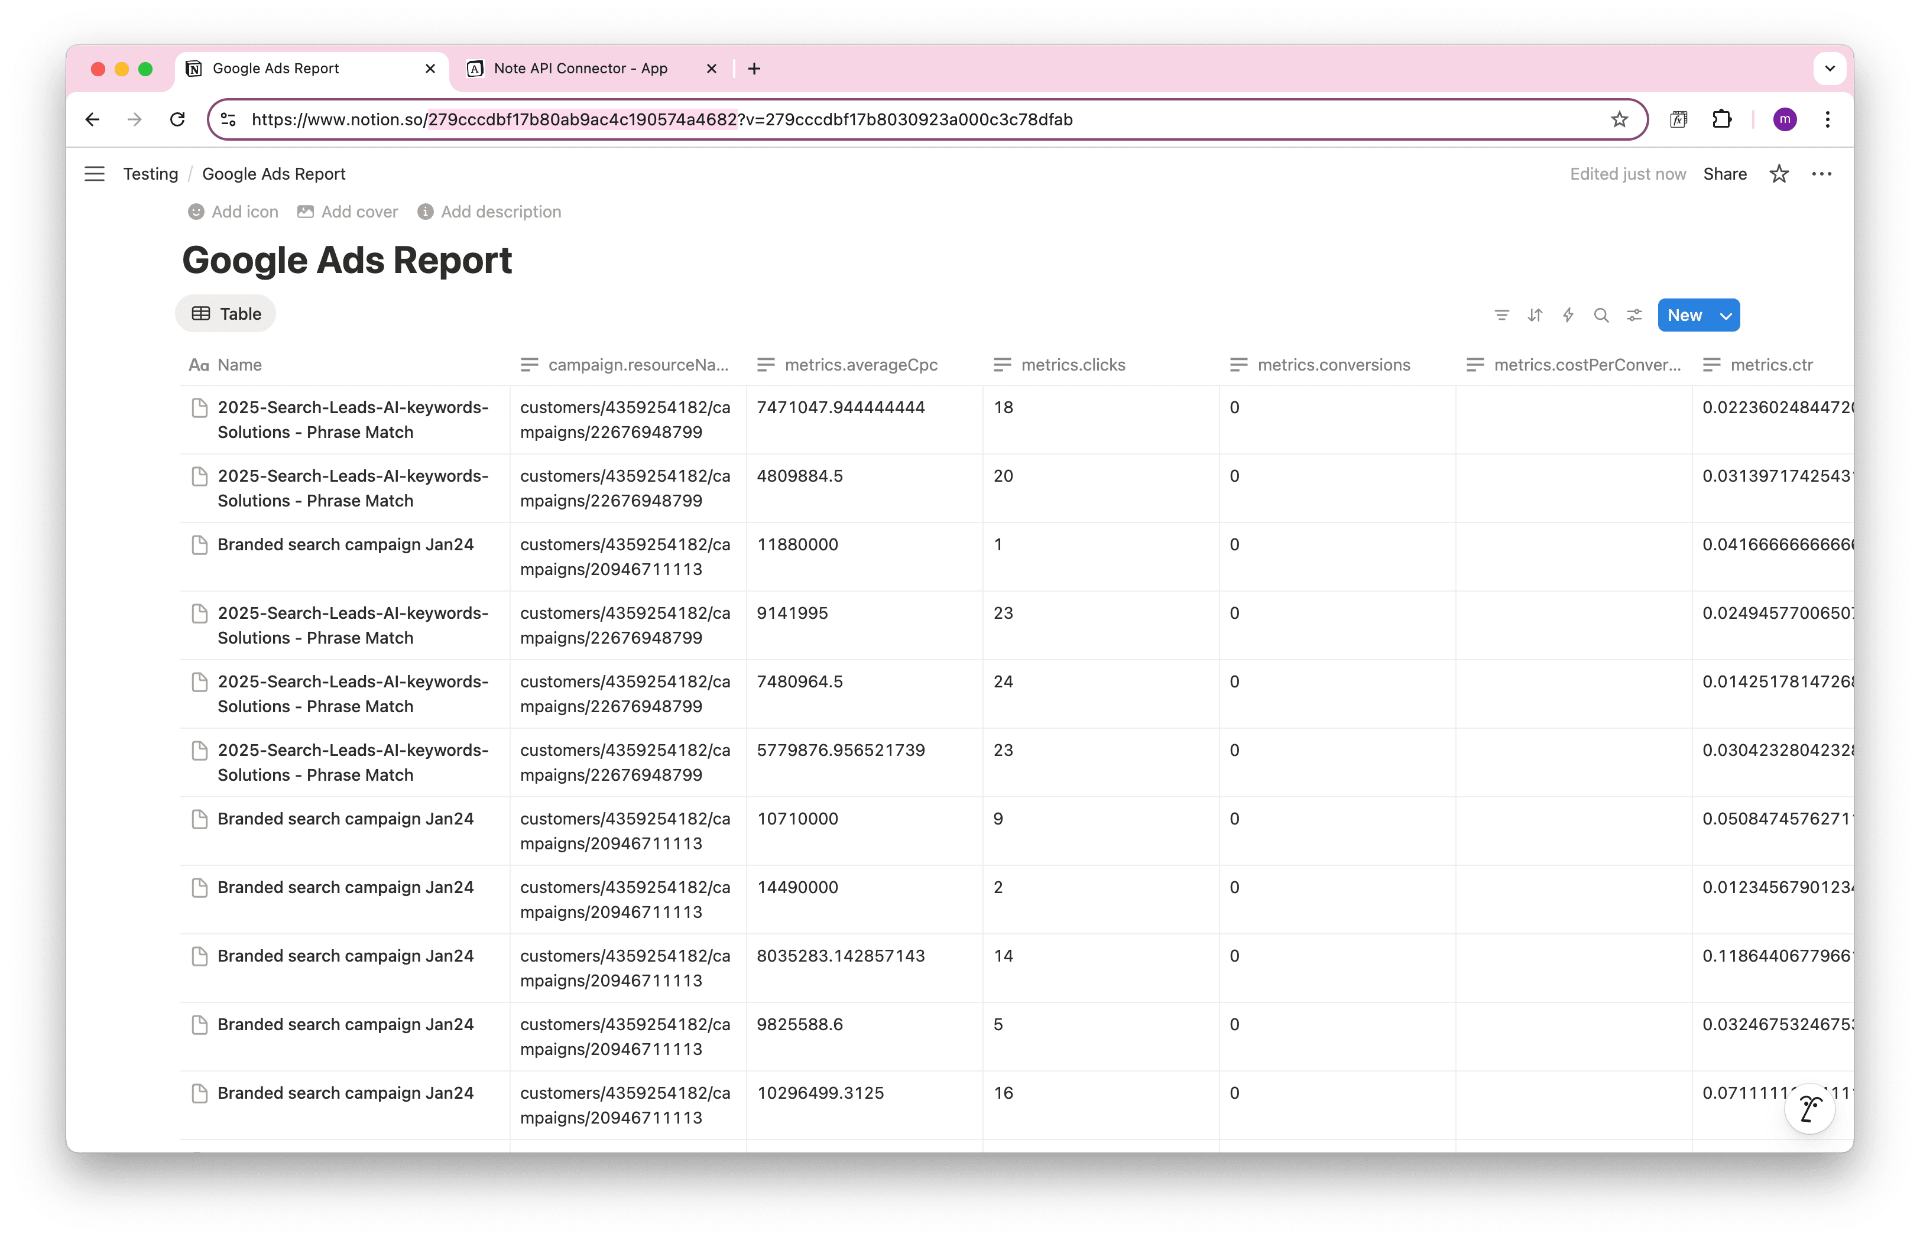Click the clicks cell showing 18
Viewport: 1920px width, 1240px height.
click(x=1101, y=420)
